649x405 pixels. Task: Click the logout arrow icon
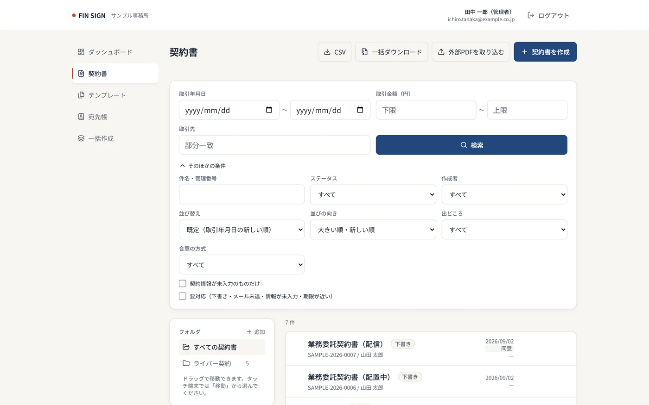pyautogui.click(x=531, y=15)
